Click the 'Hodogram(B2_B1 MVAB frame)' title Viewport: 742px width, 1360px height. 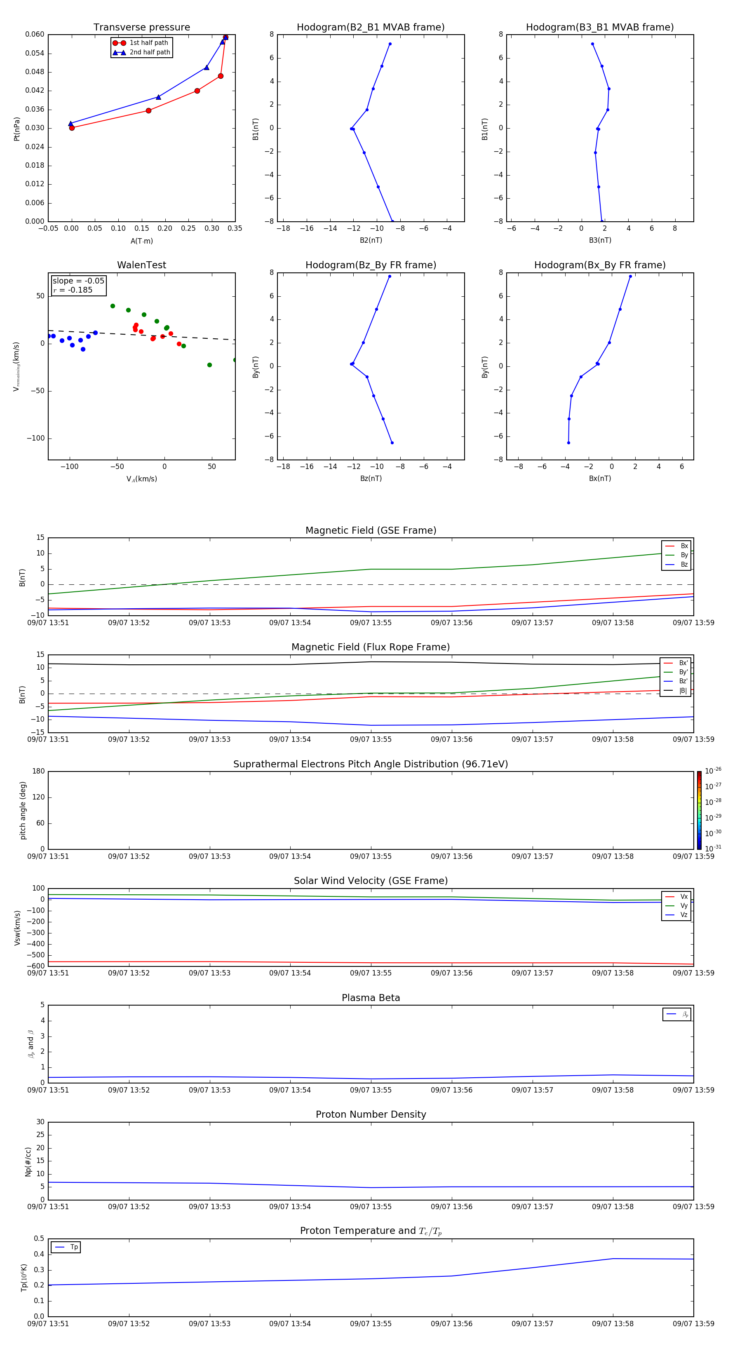point(371,27)
